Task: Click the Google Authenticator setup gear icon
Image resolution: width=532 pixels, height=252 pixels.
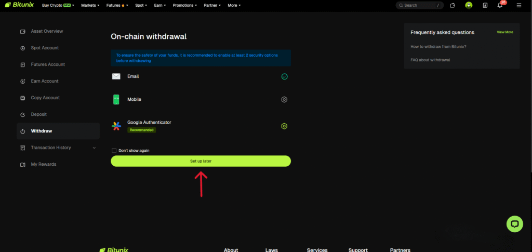Action: pyautogui.click(x=284, y=126)
